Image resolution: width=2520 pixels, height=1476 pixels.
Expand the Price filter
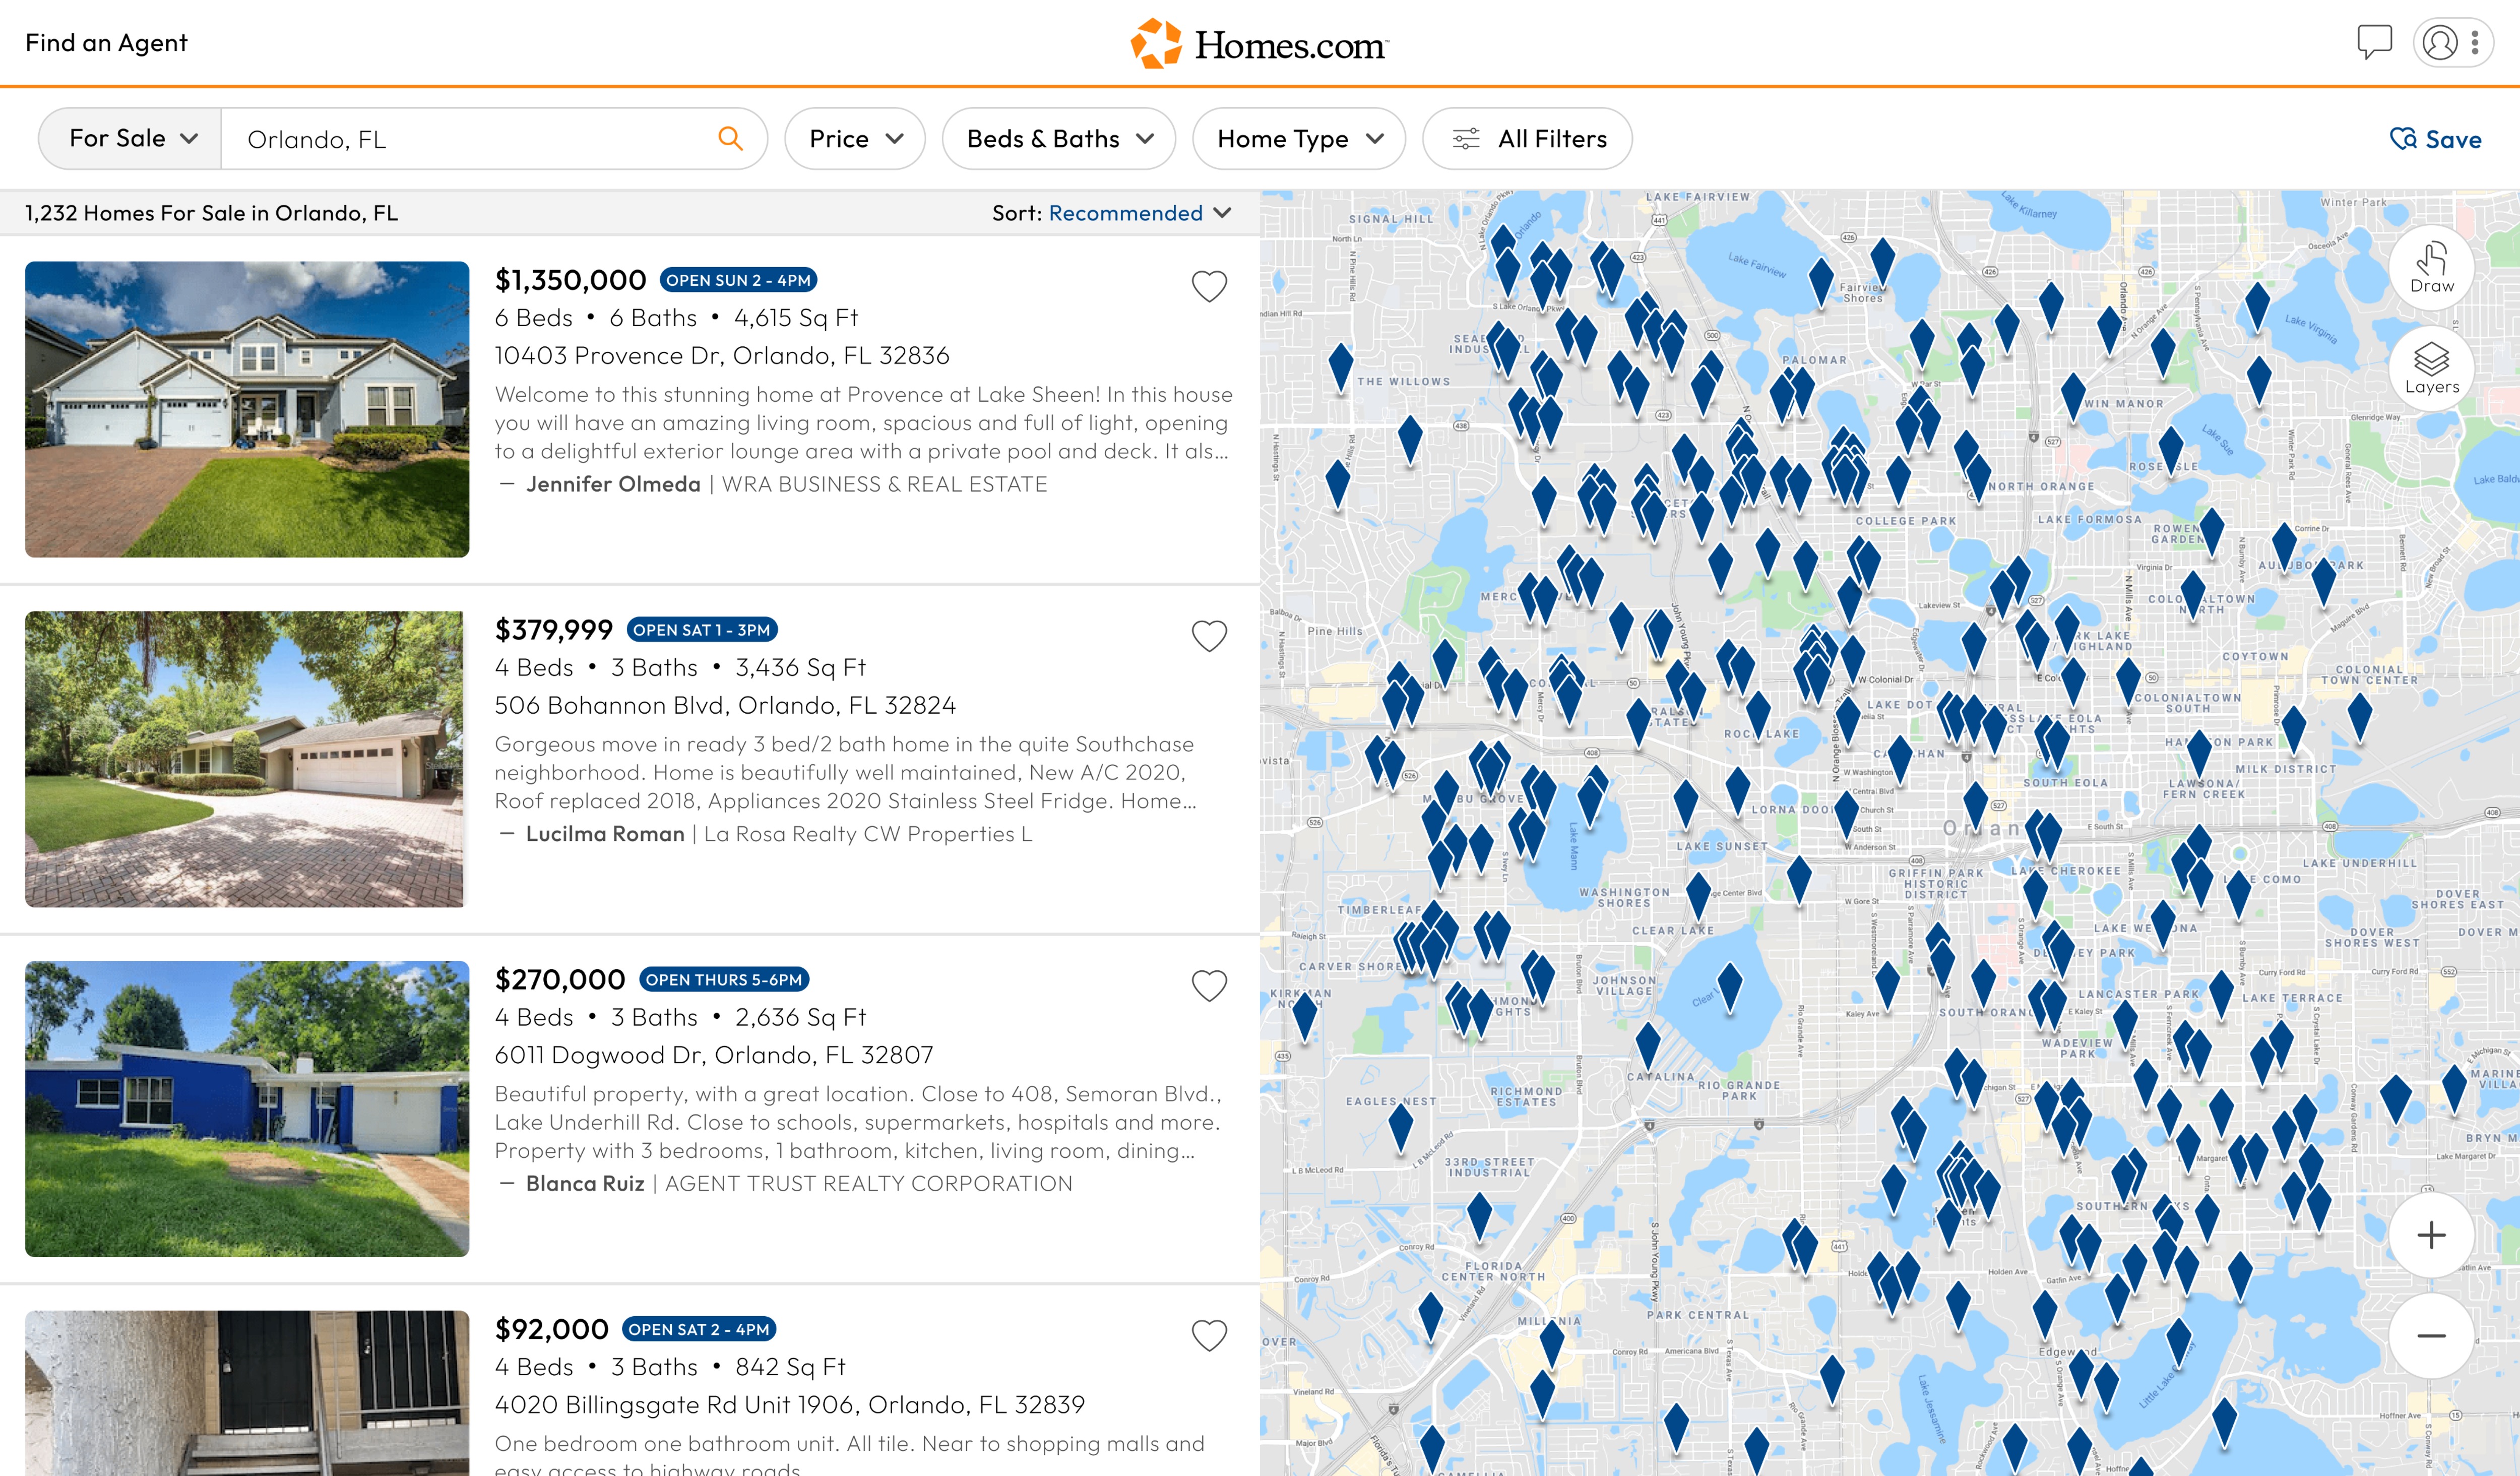[855, 138]
